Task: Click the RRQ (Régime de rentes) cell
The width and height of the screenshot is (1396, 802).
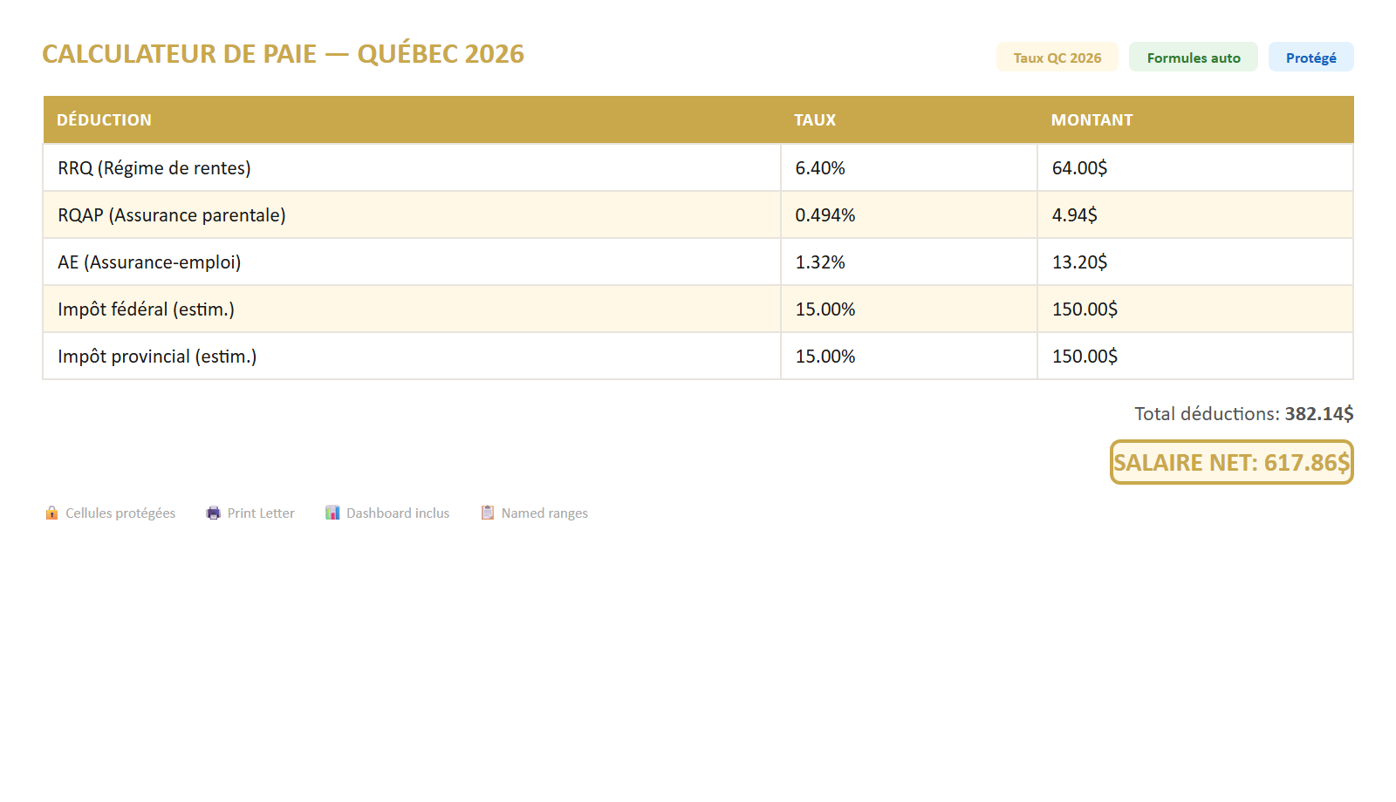Action: 412,167
